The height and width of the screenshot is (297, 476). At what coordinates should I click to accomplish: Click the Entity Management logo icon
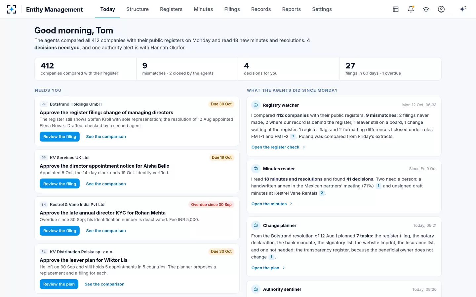click(12, 9)
